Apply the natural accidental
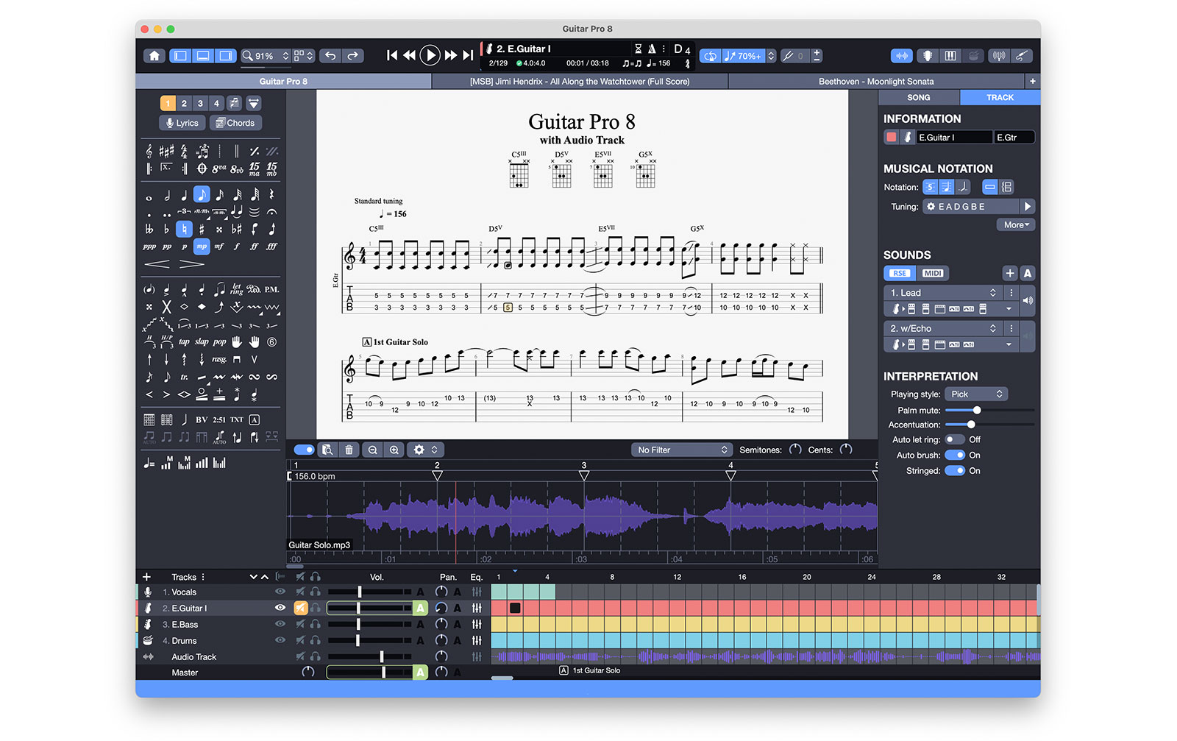The height and width of the screenshot is (741, 1177). [184, 229]
